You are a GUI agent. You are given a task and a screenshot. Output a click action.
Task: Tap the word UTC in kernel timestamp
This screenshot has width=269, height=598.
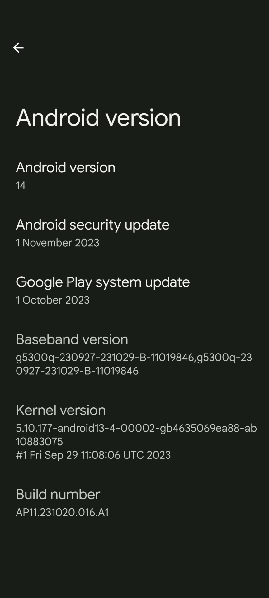[x=134, y=455]
